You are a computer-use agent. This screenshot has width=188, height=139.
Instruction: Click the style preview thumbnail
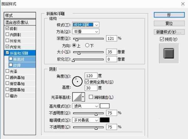[168, 52]
